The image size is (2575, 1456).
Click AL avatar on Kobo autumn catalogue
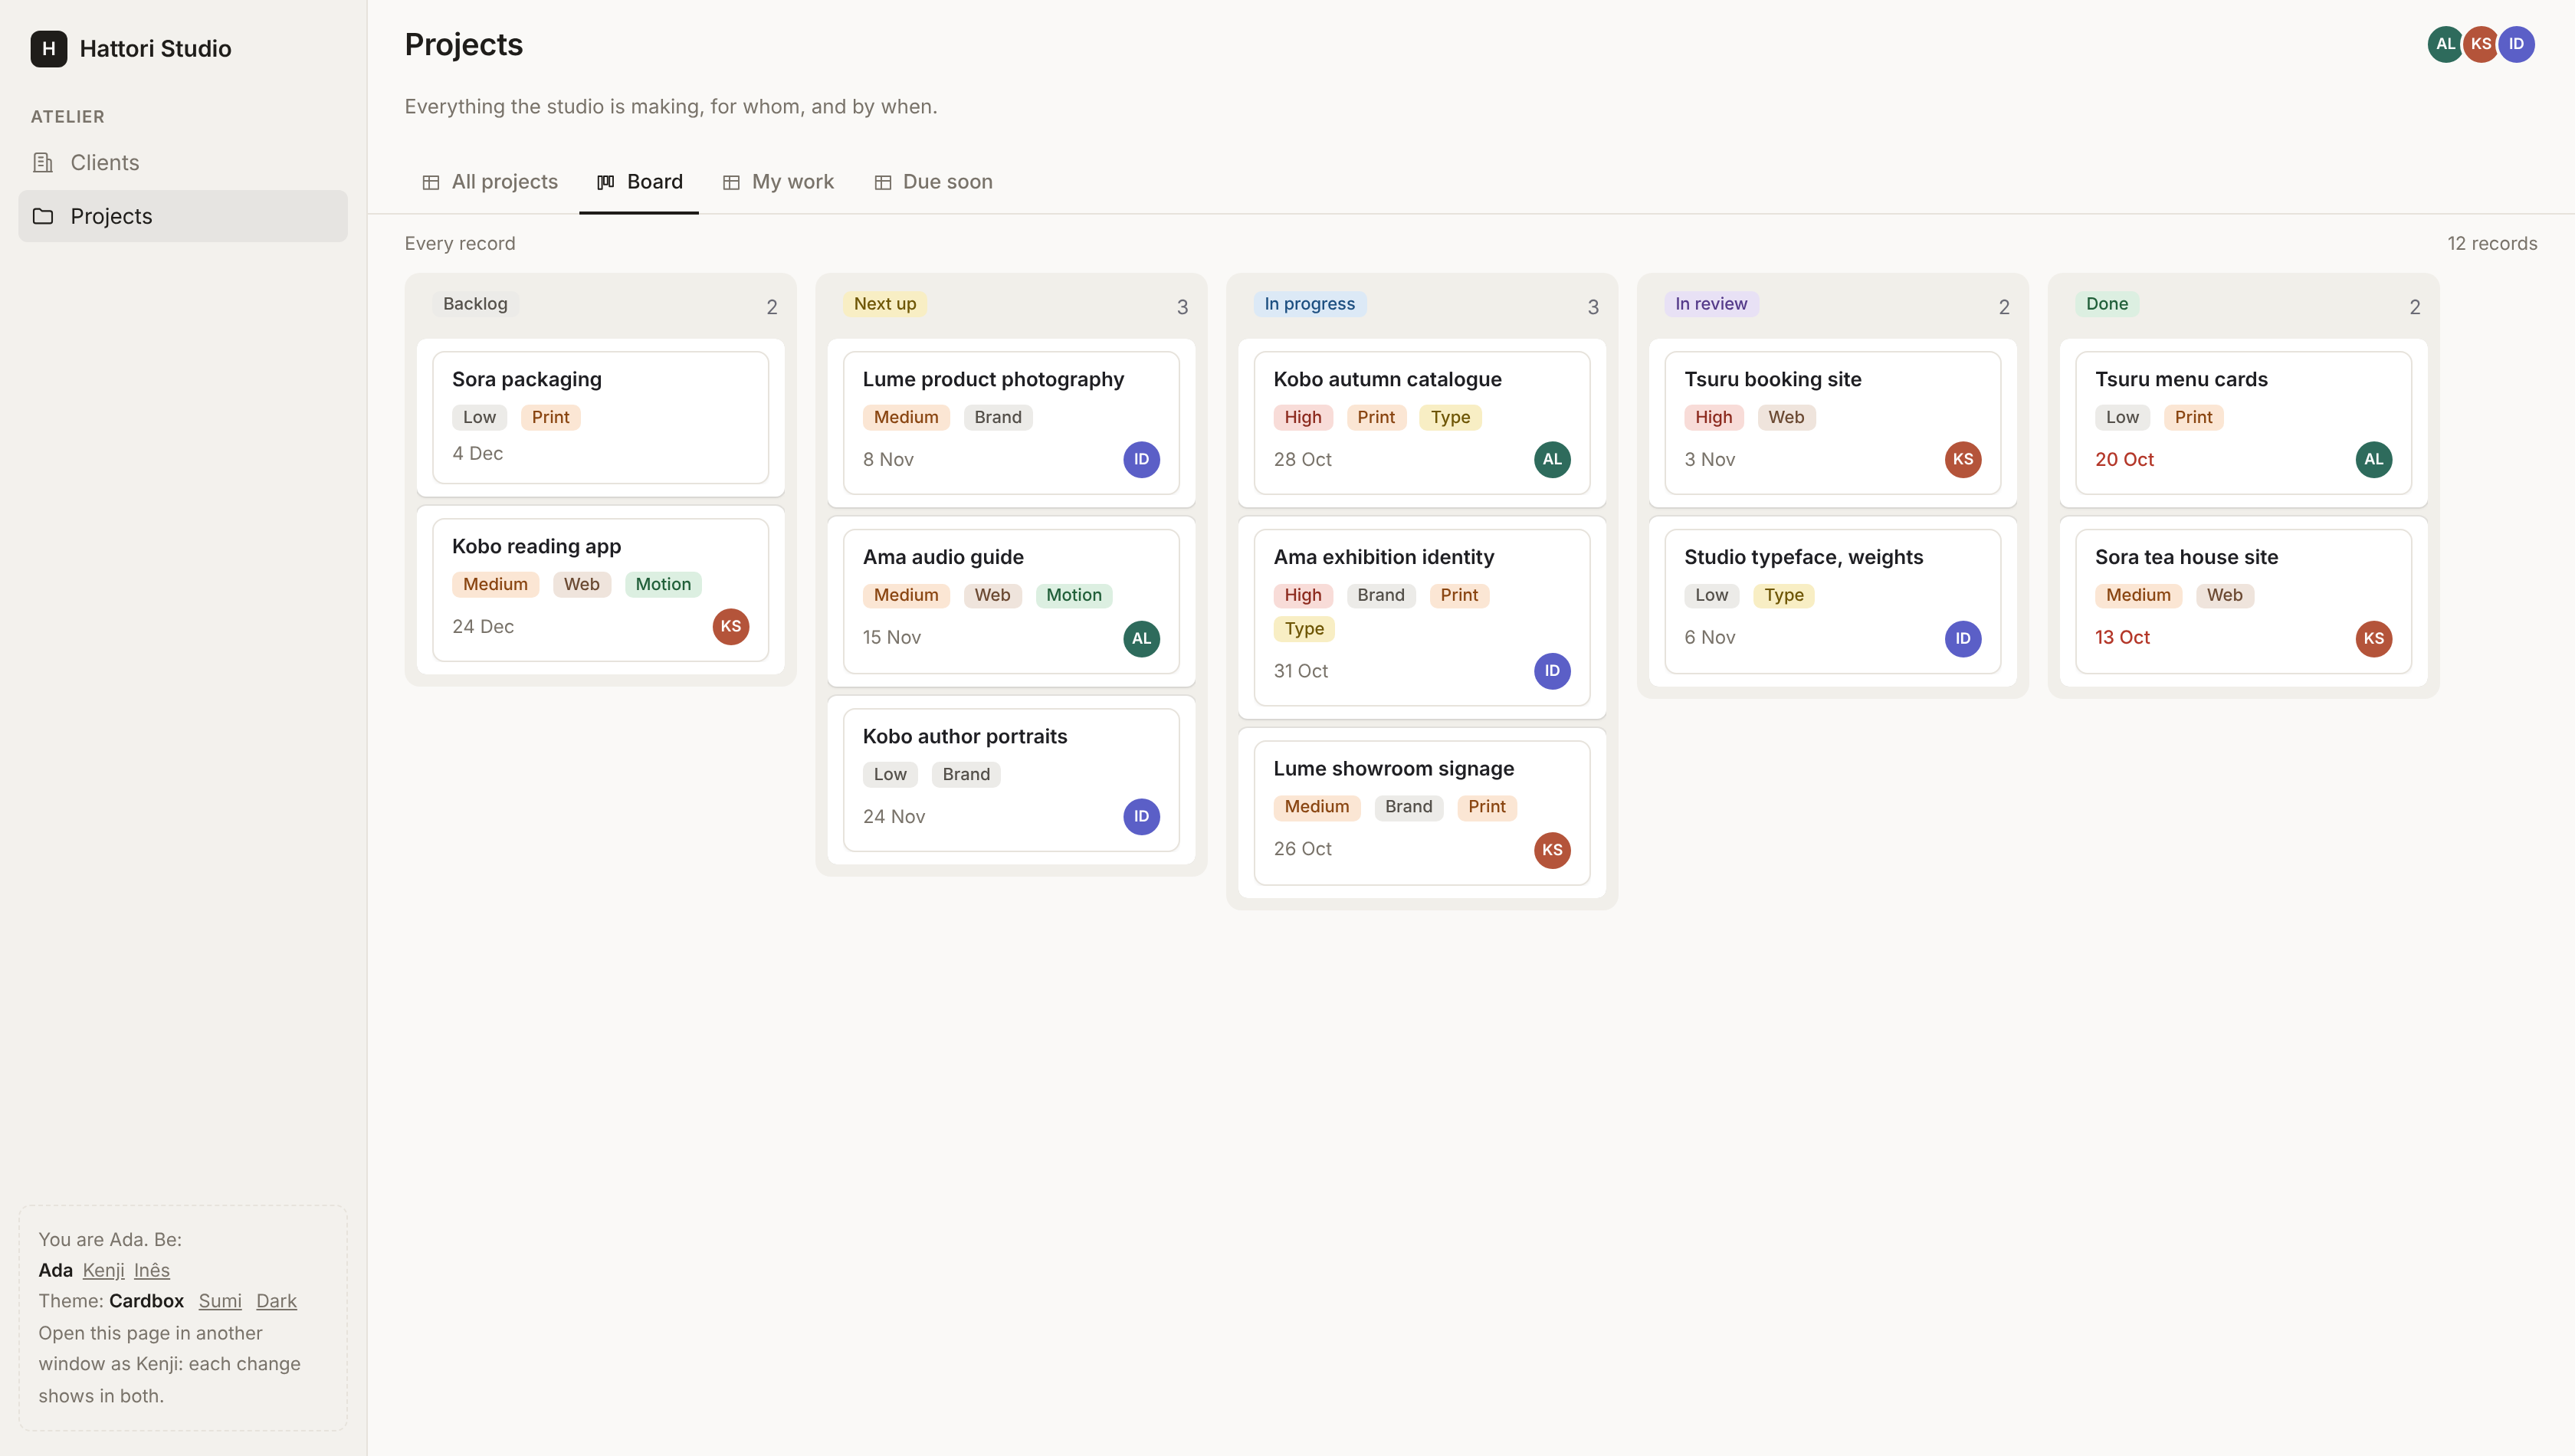(x=1552, y=460)
